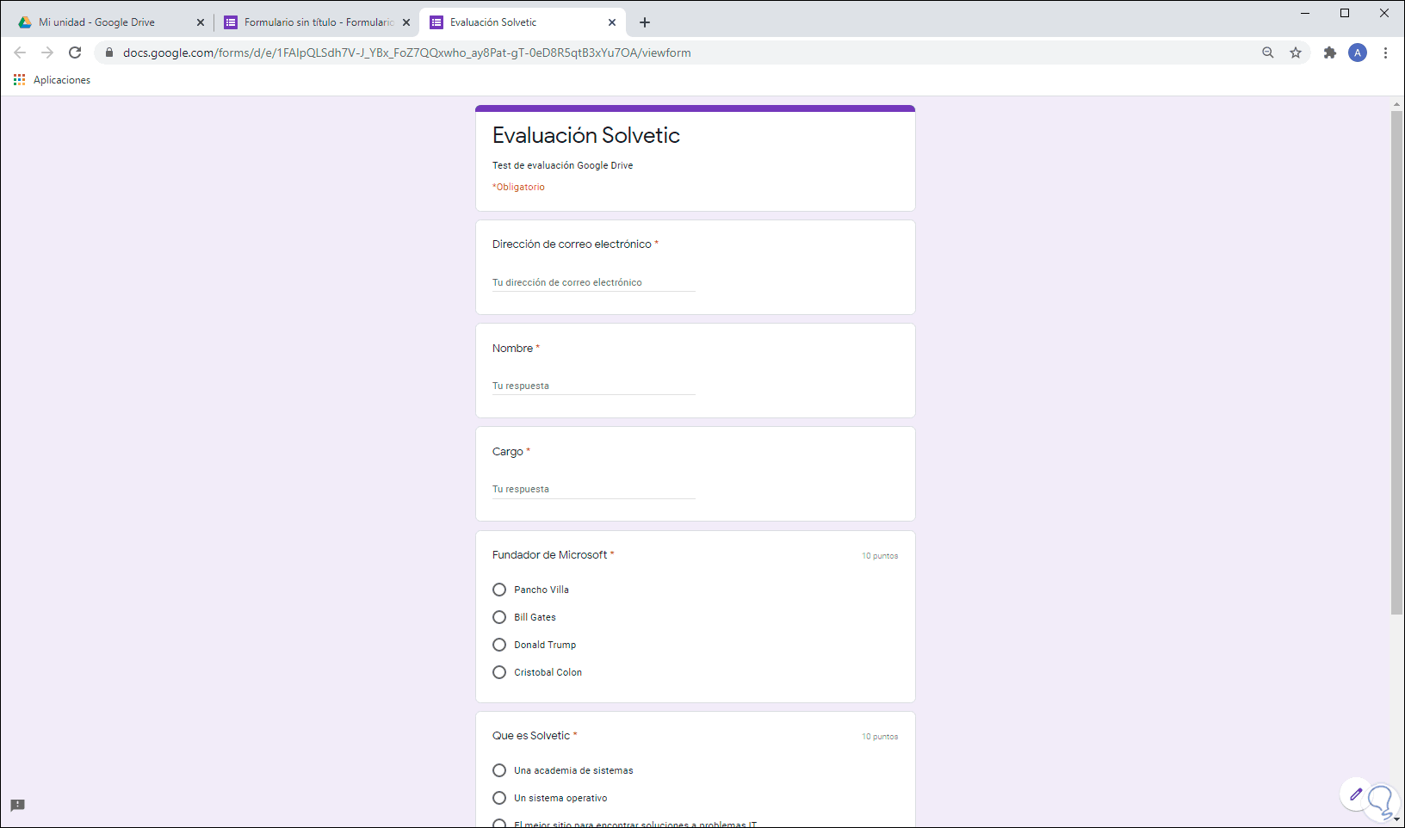The image size is (1405, 828).
Task: Select the Bill Gates option
Action: 499,617
